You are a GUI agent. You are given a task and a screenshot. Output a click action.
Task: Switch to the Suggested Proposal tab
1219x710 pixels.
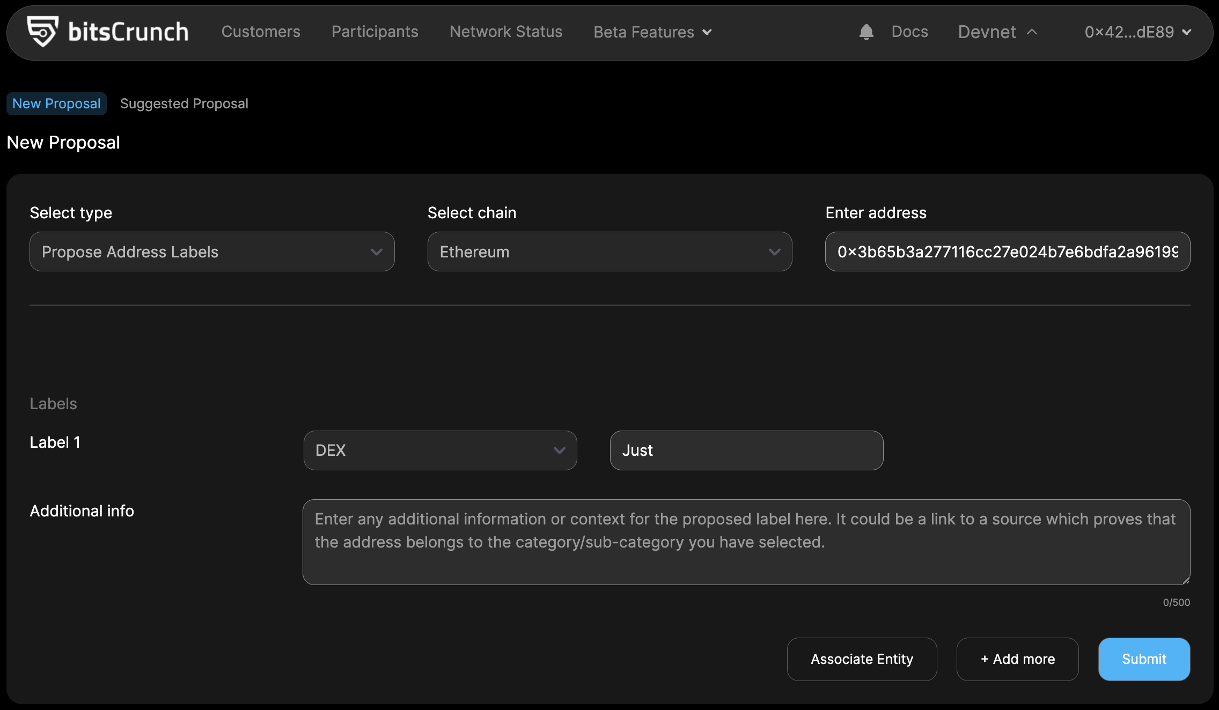coord(184,103)
